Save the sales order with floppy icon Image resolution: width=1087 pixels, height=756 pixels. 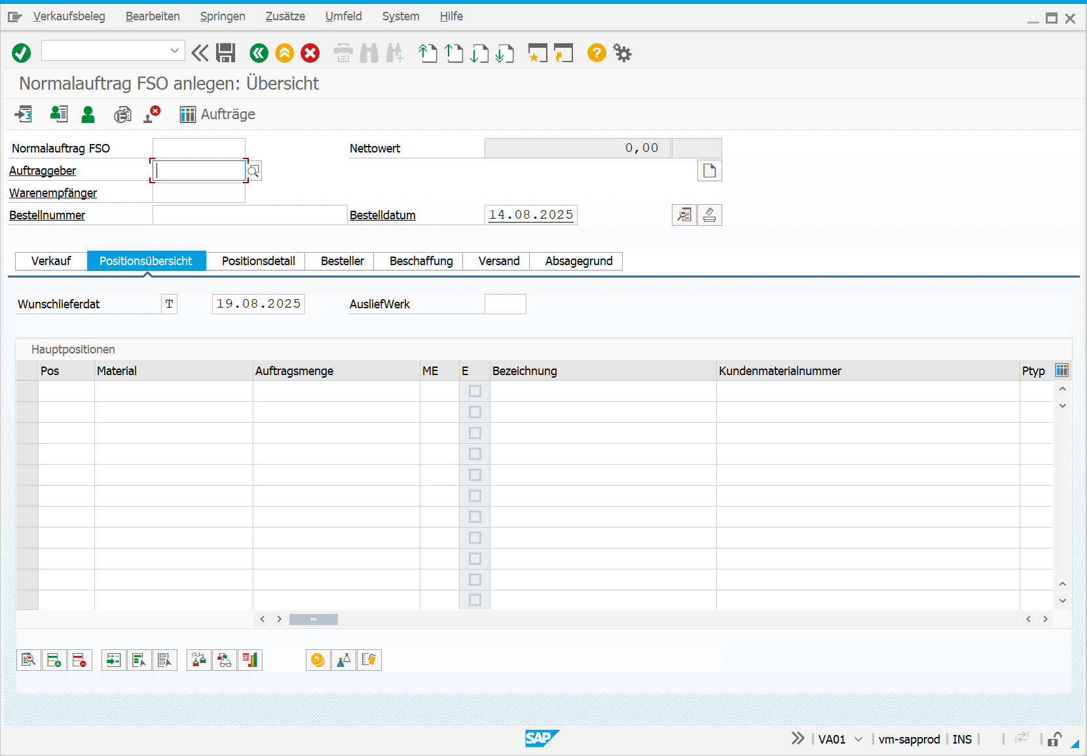(226, 53)
